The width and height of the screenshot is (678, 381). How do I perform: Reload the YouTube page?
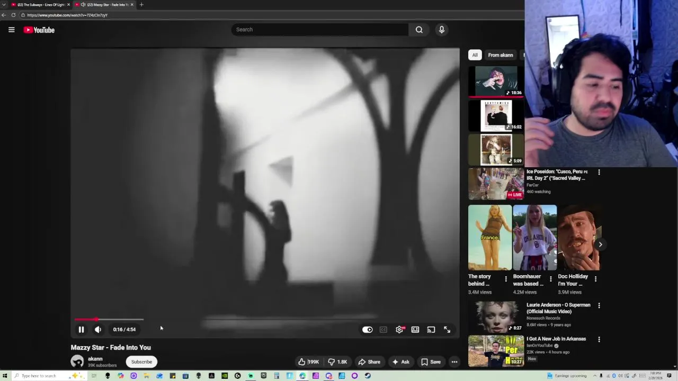coord(13,15)
